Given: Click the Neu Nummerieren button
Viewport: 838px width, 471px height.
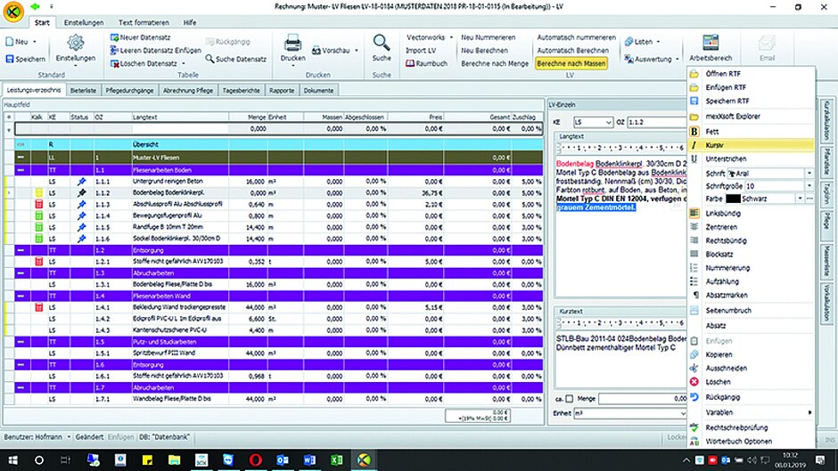Looking at the screenshot, I should (488, 38).
